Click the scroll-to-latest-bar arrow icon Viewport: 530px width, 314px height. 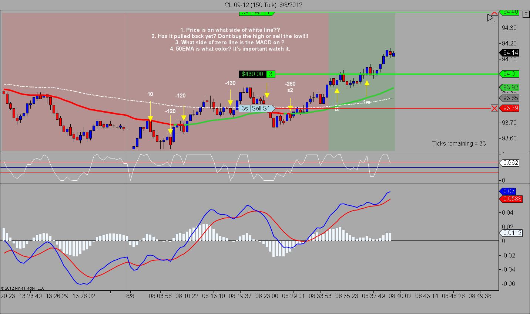click(492, 17)
